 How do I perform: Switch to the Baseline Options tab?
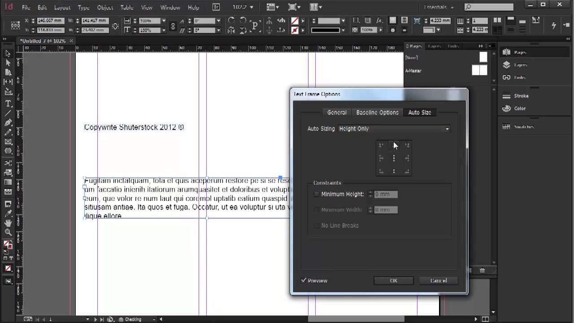point(377,113)
